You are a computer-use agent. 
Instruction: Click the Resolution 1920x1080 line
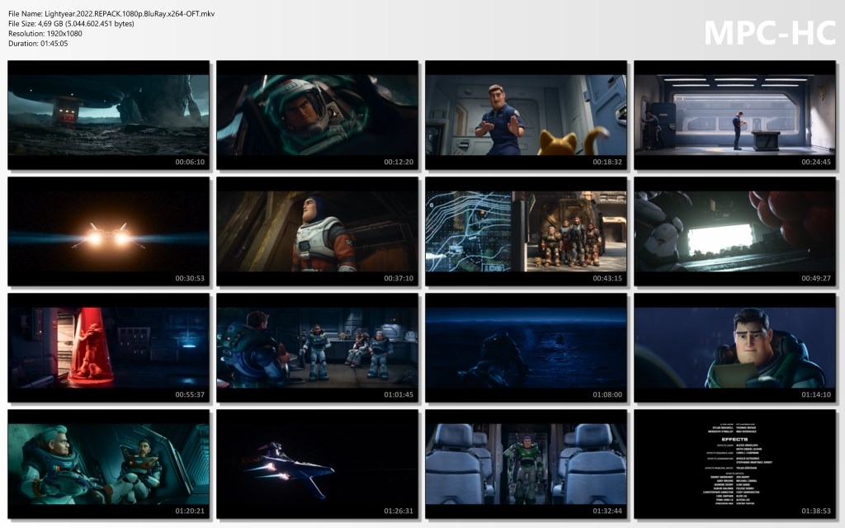coord(46,34)
